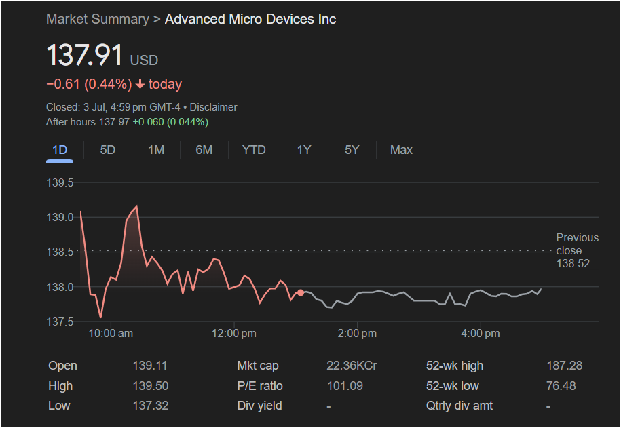This screenshot has width=621, height=428.
Task: Click the pink closing price marker dot
Action: click(x=301, y=292)
